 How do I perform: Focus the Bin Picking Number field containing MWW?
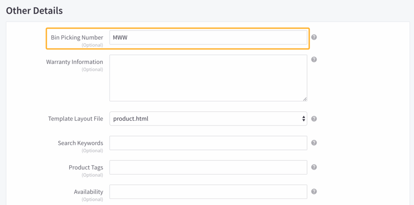tap(208, 38)
